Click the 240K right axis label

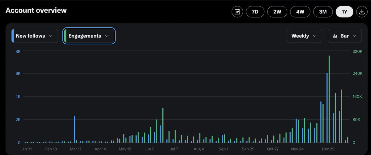point(357,74)
